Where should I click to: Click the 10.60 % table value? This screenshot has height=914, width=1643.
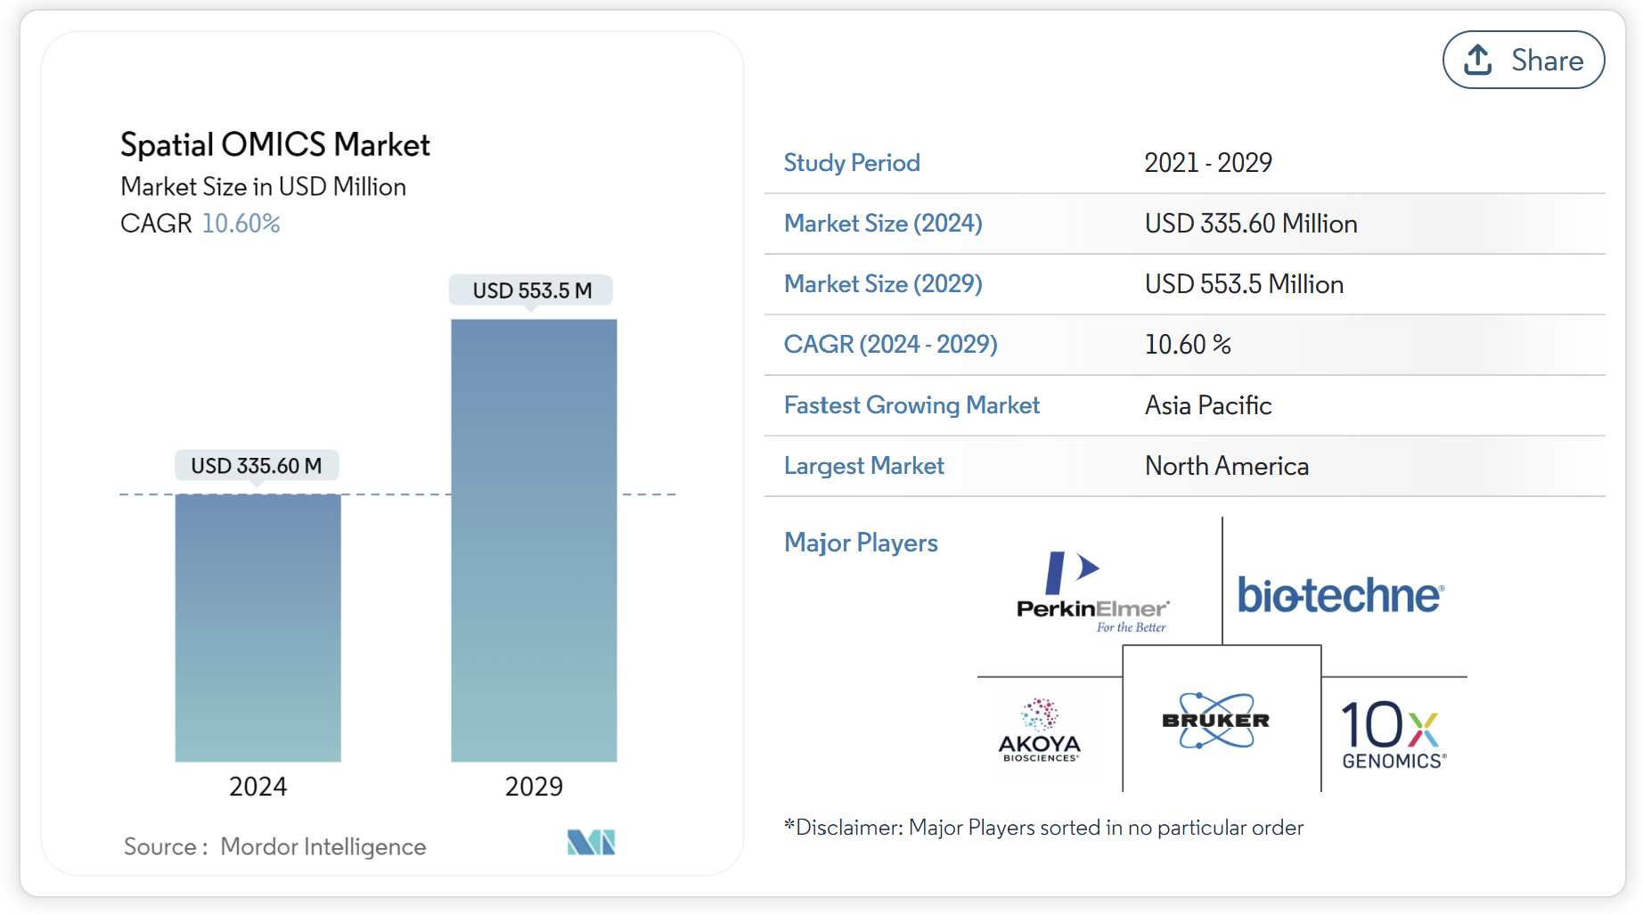pyautogui.click(x=1188, y=345)
